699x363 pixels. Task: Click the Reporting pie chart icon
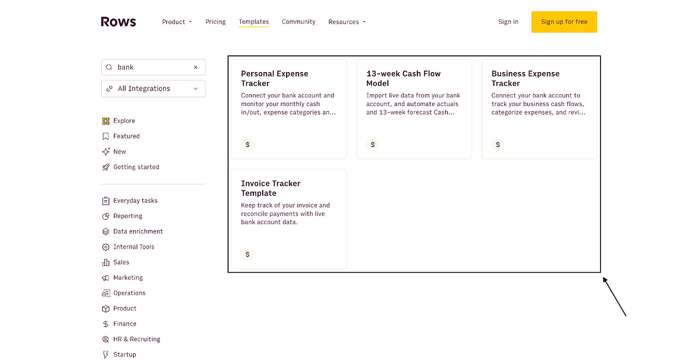pos(106,216)
